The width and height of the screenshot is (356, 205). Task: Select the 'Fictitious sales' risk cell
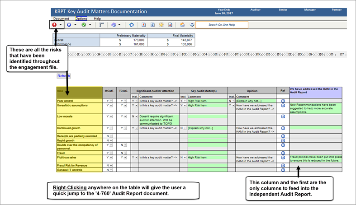[80, 159]
